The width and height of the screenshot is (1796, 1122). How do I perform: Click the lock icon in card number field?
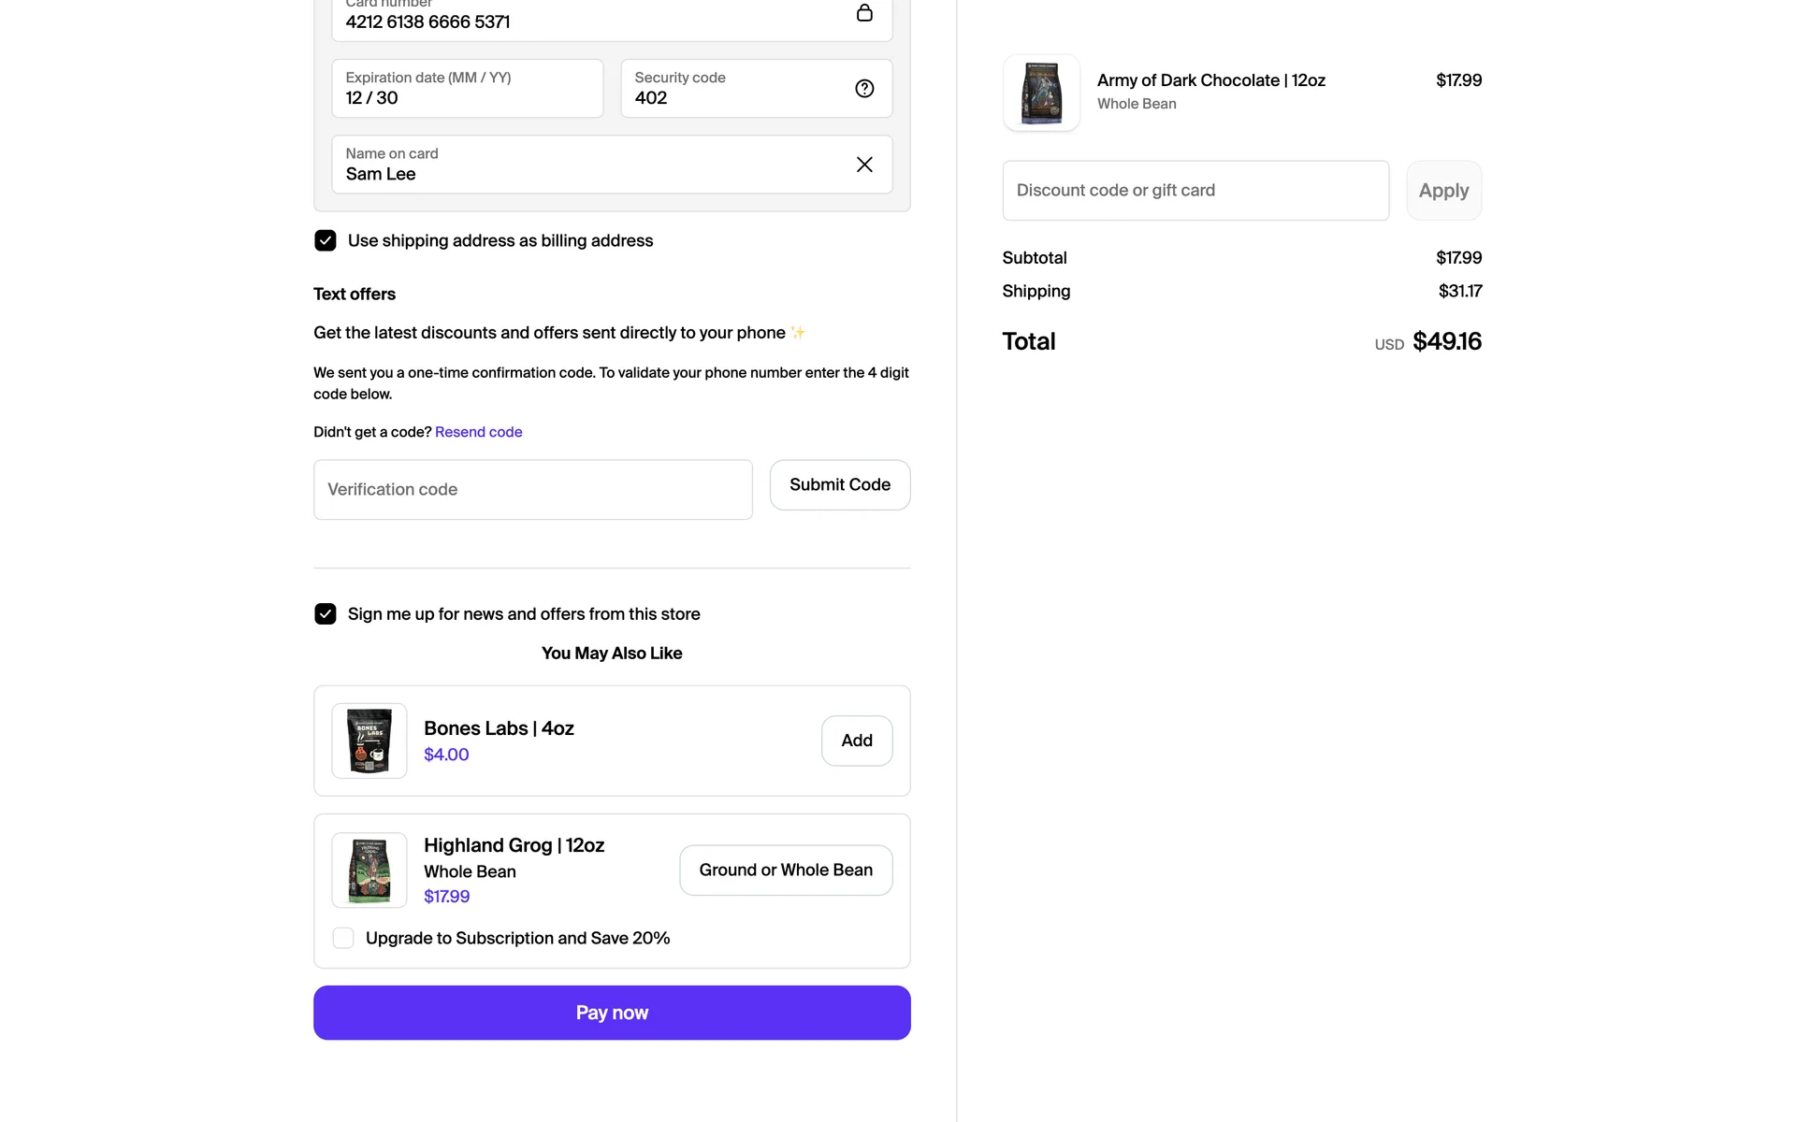[x=864, y=13]
